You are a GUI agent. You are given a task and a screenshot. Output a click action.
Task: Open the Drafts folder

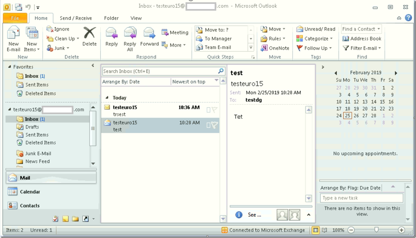pyautogui.click(x=28, y=127)
